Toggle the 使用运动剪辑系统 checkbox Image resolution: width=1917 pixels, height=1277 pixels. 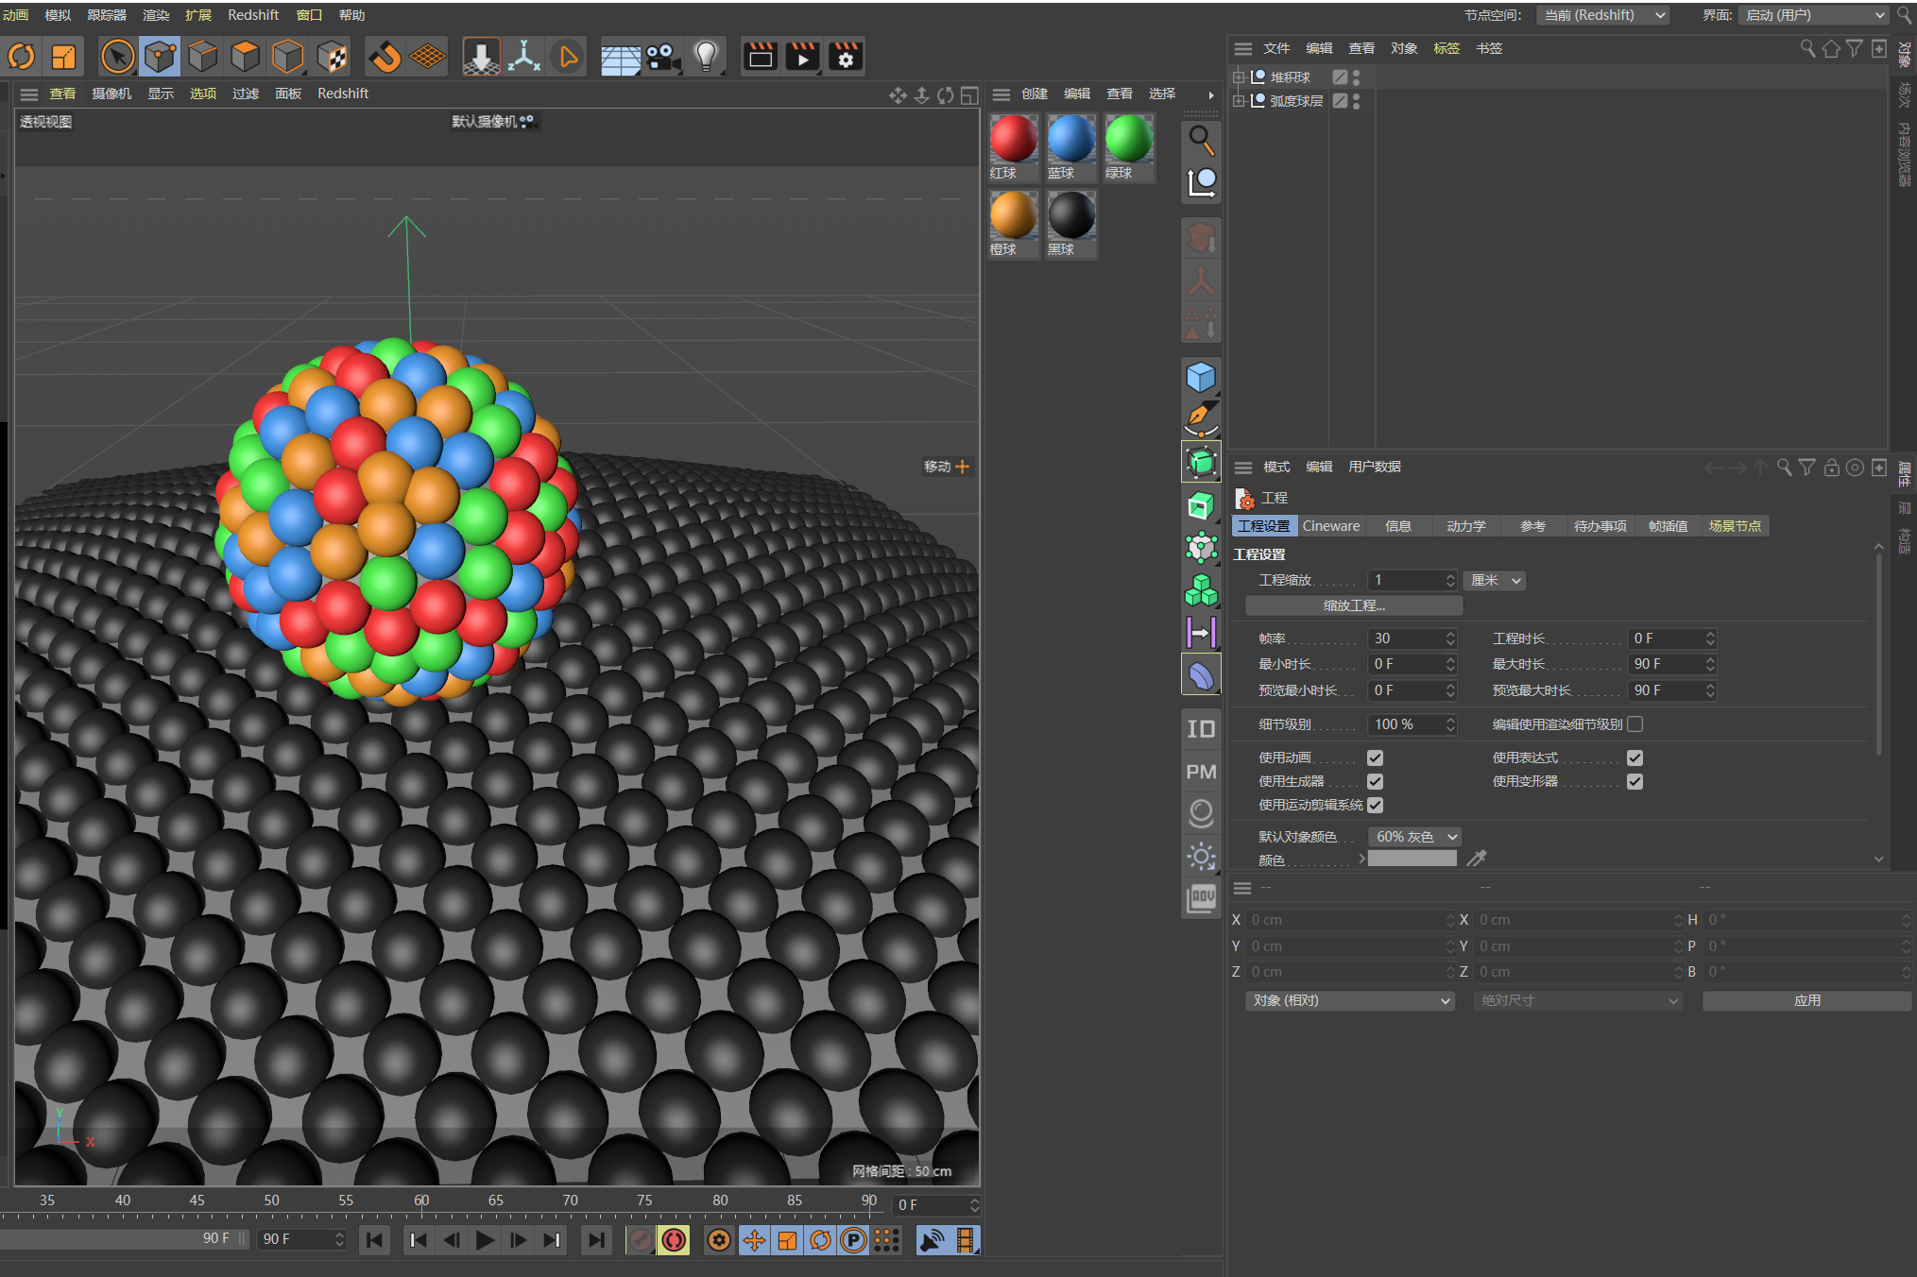tap(1375, 805)
